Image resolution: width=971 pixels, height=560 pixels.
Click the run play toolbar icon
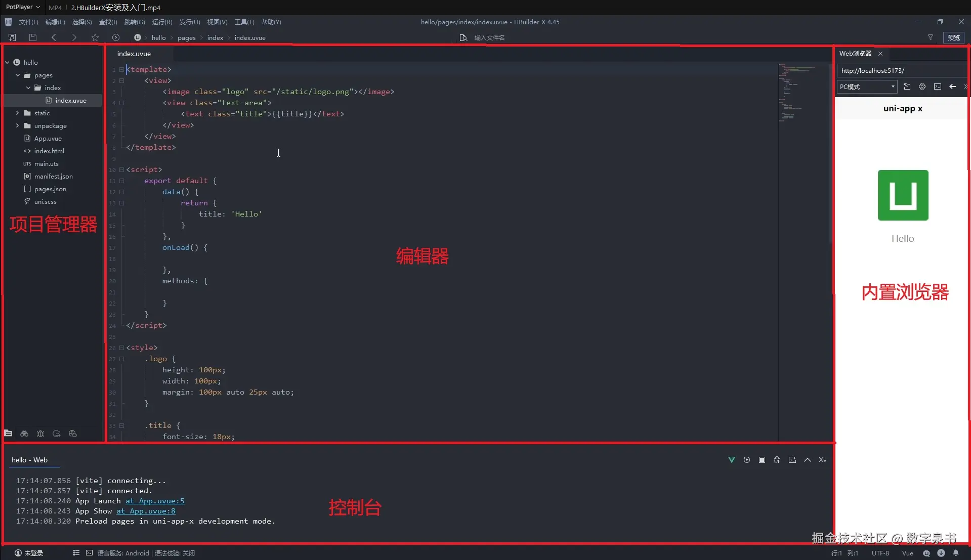116,37
